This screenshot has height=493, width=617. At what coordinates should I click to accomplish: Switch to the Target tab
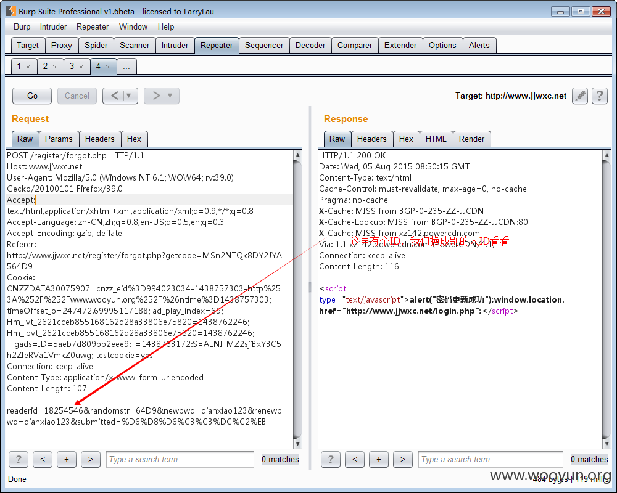click(28, 45)
